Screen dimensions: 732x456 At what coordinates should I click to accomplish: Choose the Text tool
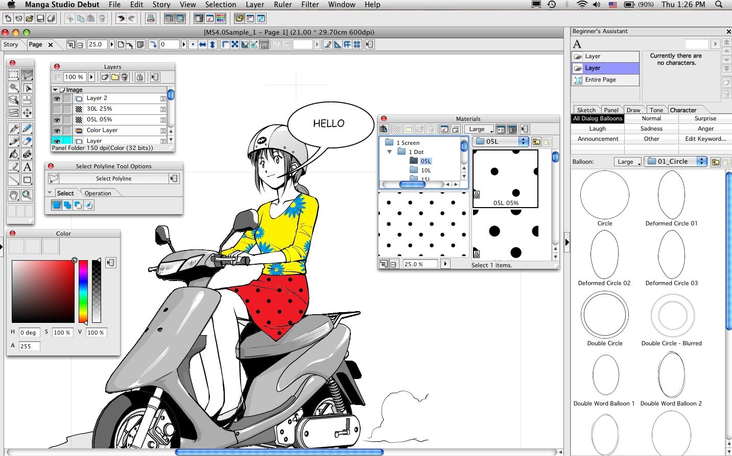(x=27, y=167)
